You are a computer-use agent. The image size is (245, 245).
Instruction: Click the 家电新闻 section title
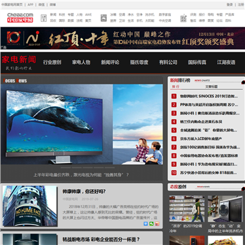[19, 60]
